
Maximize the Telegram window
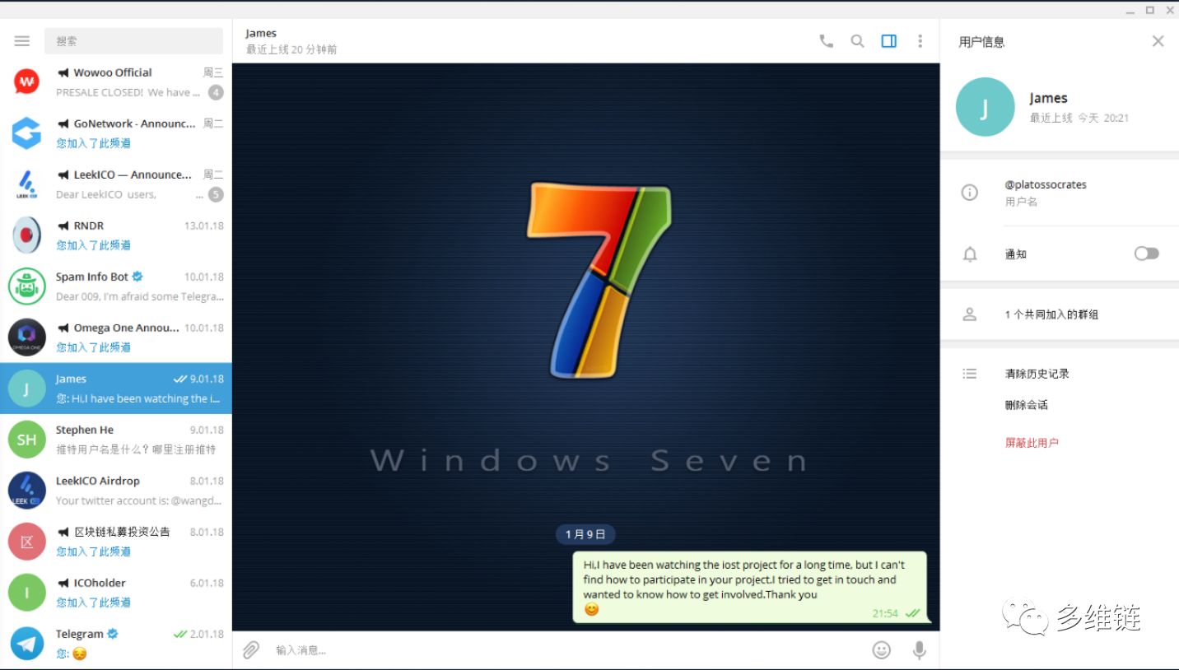tap(1149, 10)
